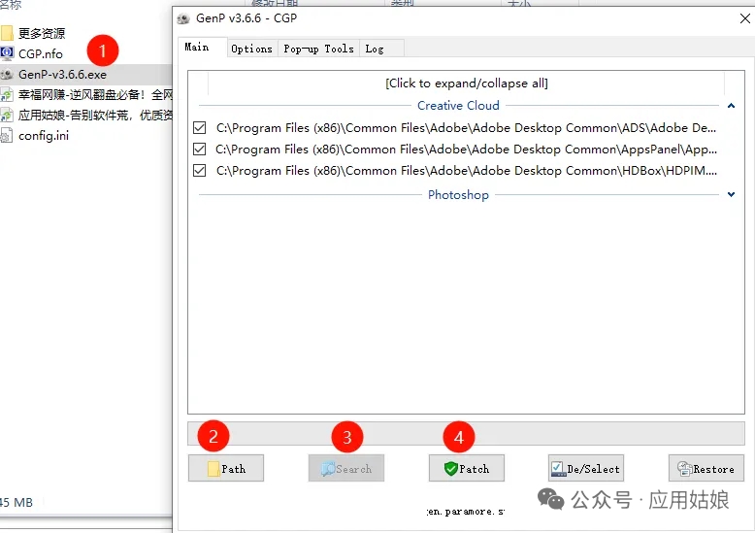Toggle the HDBox HDPIM file checkbox
Image resolution: width=755 pixels, height=533 pixels.
pos(200,171)
